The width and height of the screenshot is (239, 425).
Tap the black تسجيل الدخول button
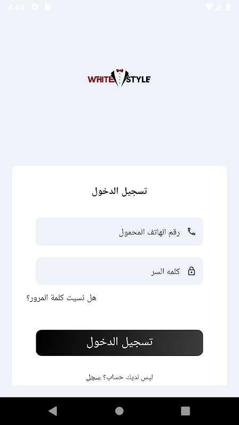coord(119,343)
